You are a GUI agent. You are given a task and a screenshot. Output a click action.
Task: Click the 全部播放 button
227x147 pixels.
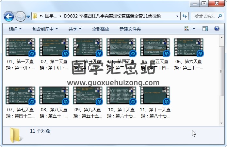(x=101, y=29)
